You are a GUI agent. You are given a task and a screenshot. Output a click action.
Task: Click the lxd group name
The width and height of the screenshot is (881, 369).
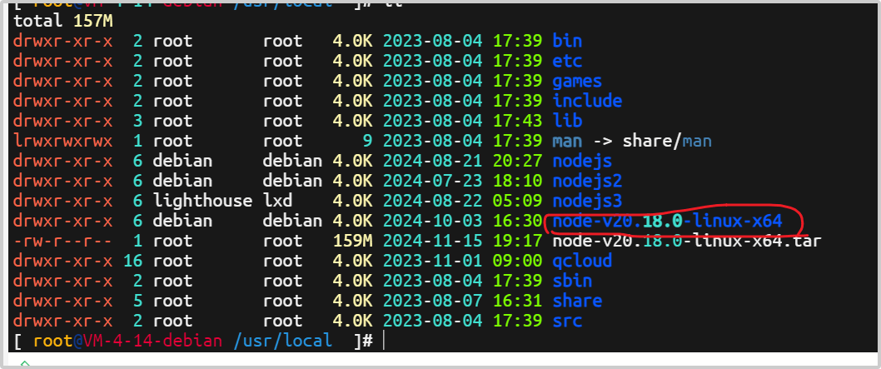(277, 201)
